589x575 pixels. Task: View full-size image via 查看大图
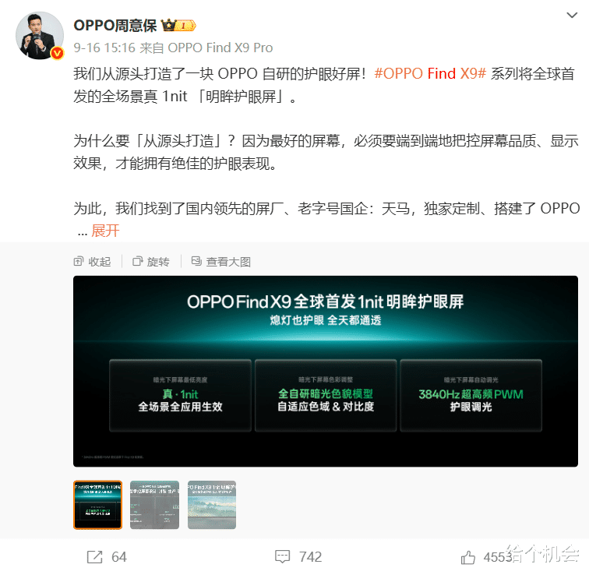pos(221,261)
